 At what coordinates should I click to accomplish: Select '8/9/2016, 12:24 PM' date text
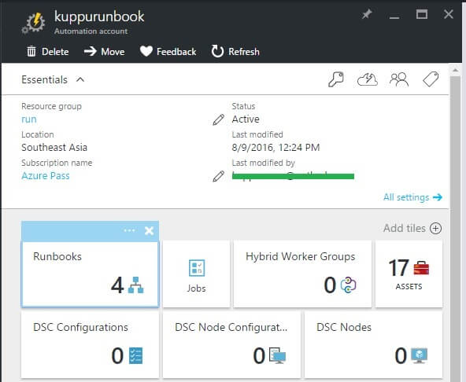pos(276,148)
